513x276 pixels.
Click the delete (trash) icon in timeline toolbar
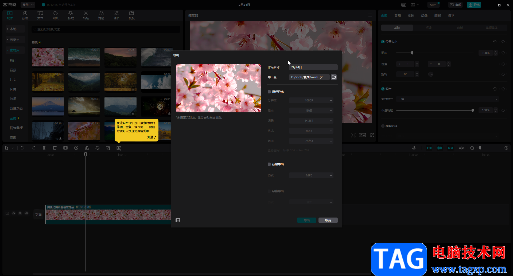55,148
